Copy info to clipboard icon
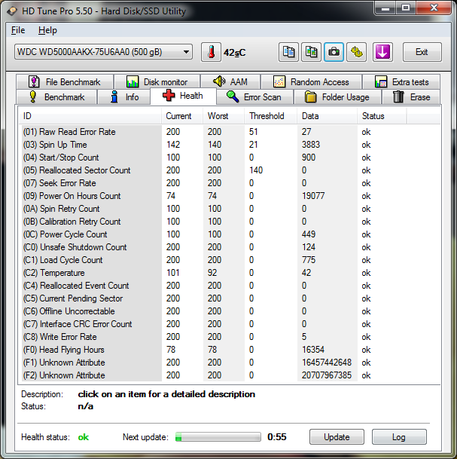 pyautogui.click(x=288, y=53)
